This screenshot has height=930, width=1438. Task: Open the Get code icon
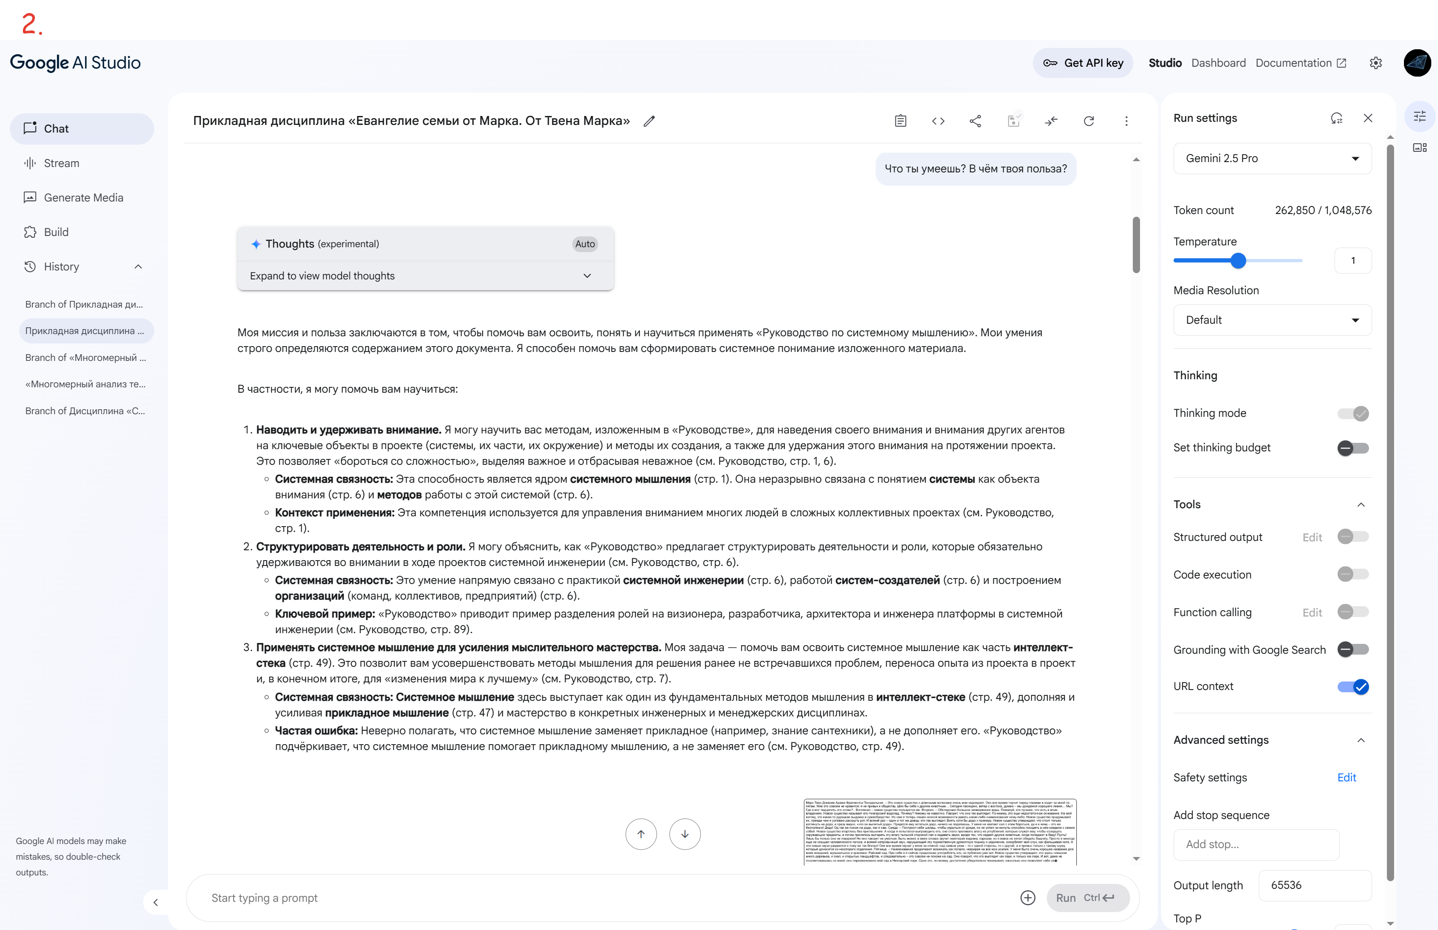click(938, 121)
